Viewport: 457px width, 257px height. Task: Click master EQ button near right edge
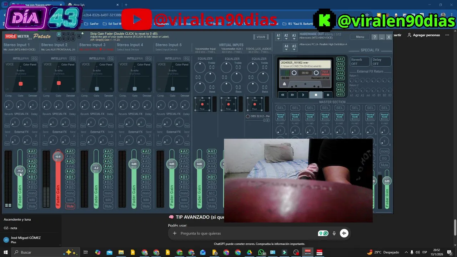coord(385,158)
